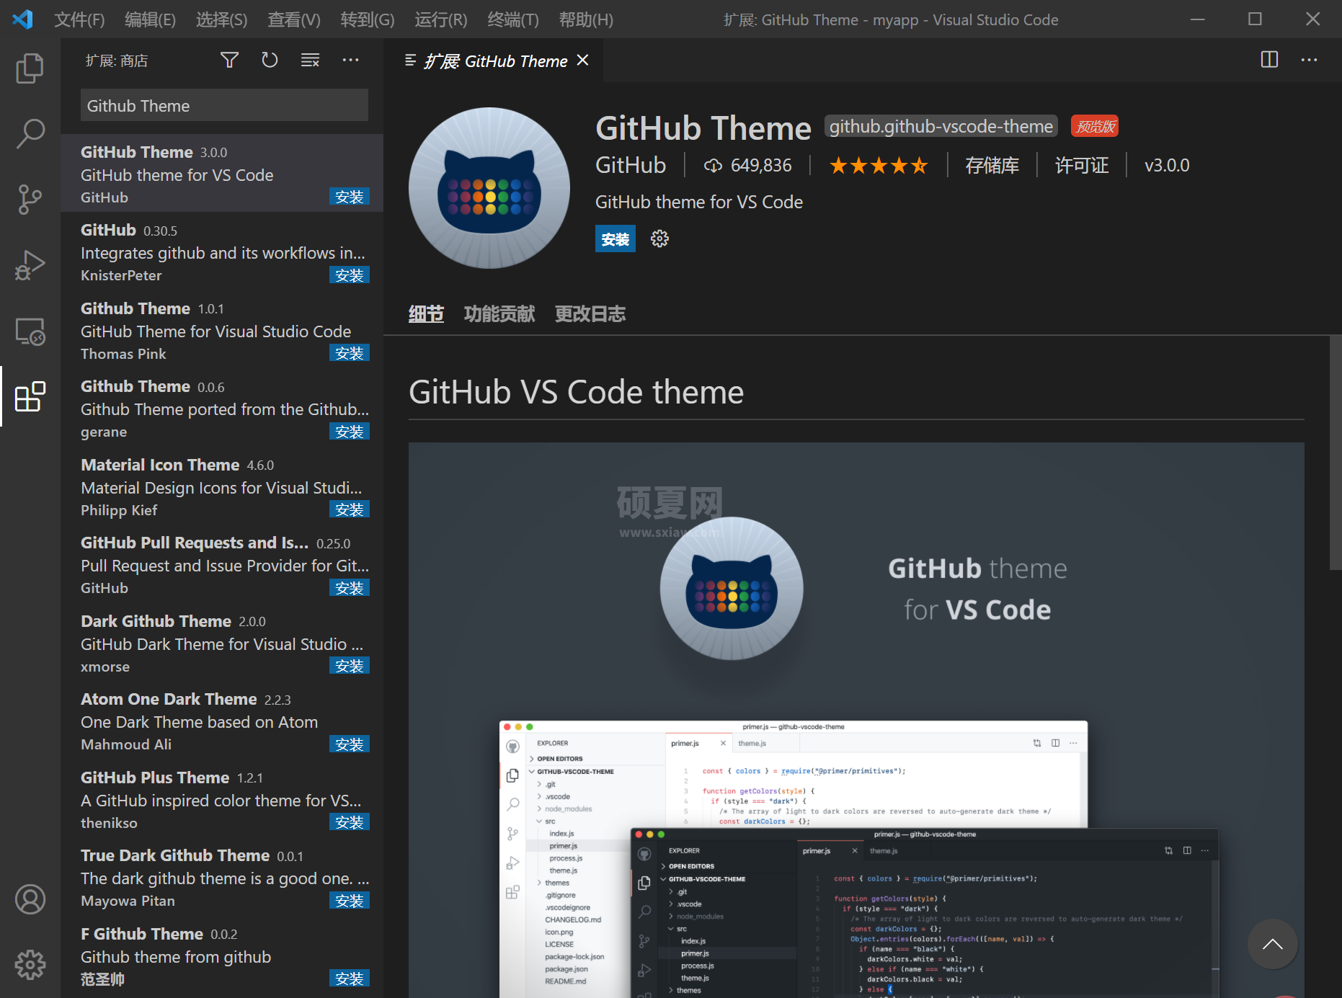
Task: Install Atom One Dark Theme
Action: (x=350, y=744)
